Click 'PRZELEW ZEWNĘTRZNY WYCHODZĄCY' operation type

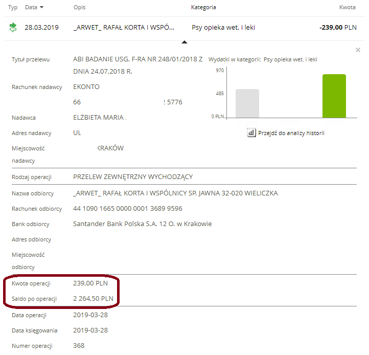[133, 177]
